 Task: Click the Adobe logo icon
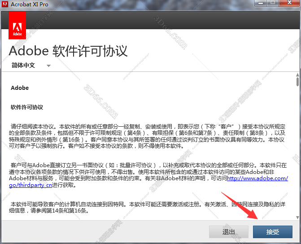(x=17, y=26)
